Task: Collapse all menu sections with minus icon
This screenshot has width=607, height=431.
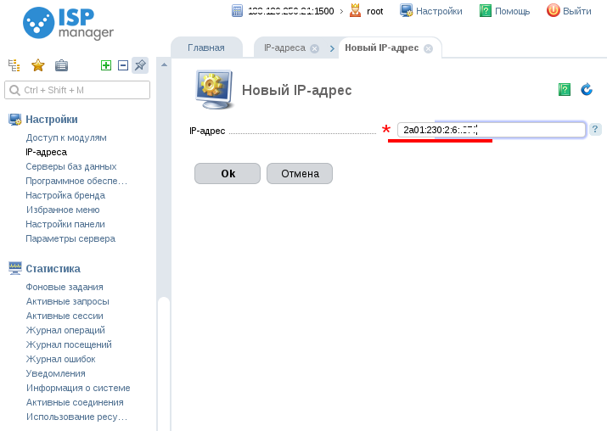Action: 123,65
